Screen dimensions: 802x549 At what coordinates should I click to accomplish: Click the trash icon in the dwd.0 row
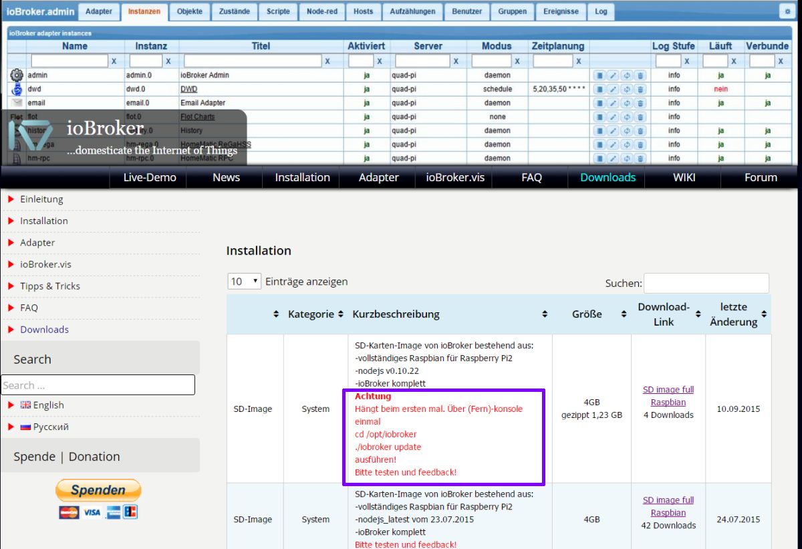click(x=640, y=89)
